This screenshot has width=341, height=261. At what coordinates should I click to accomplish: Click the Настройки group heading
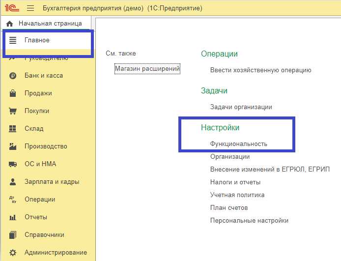point(220,127)
